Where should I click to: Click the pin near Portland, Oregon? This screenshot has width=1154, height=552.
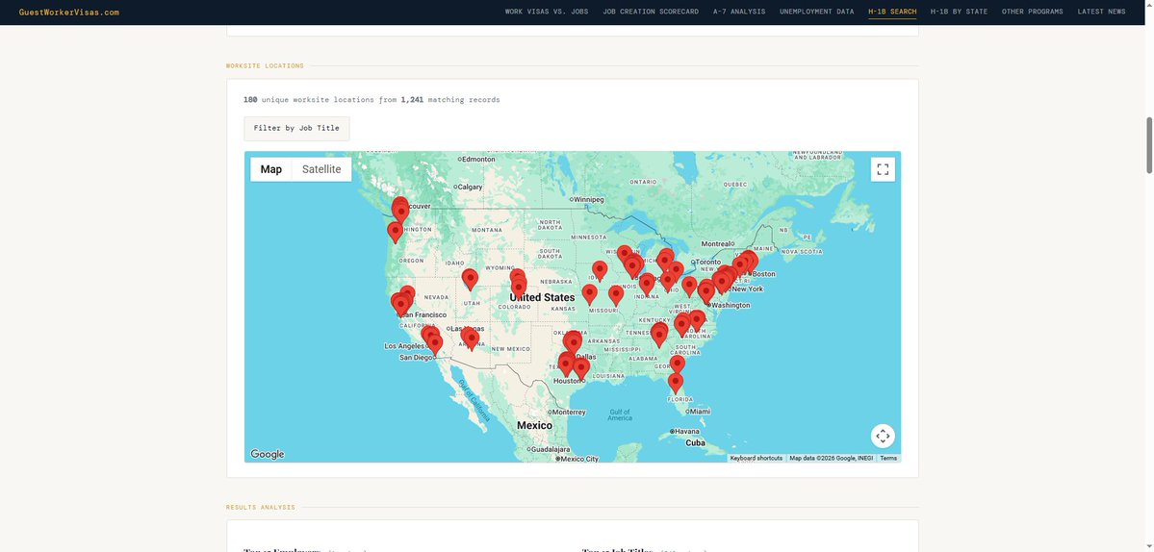coord(396,233)
